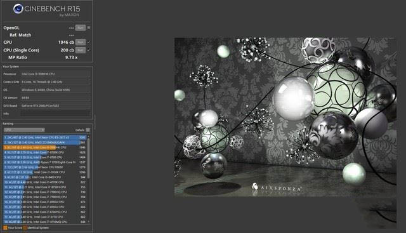This screenshot has height=233, width=406.
Task: Click the Identical System legend swatch
Action: pos(25,228)
